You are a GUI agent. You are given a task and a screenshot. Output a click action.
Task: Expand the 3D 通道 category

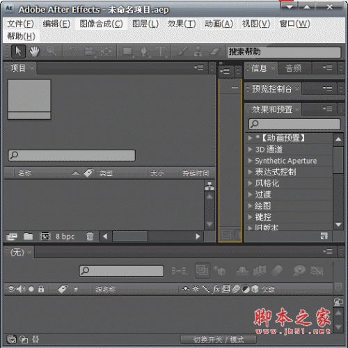(x=250, y=149)
